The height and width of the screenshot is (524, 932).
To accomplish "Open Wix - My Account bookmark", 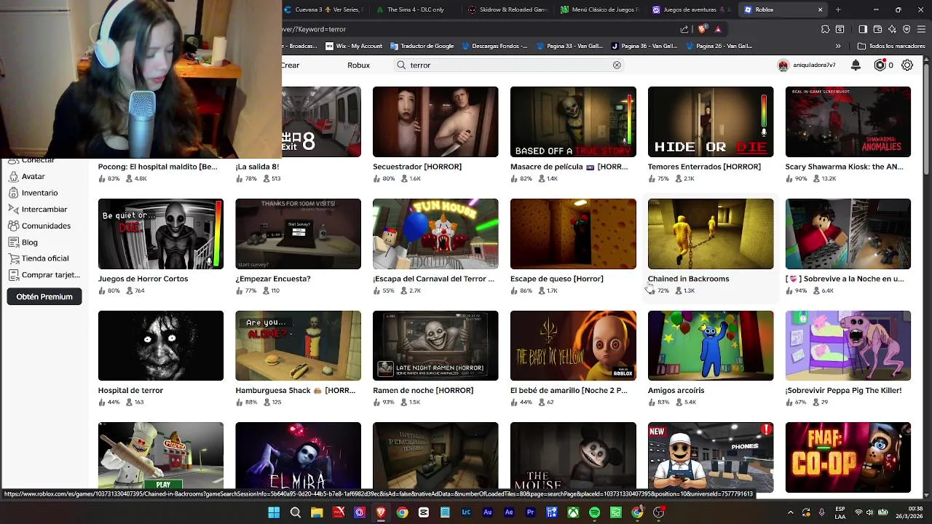I will pos(354,46).
